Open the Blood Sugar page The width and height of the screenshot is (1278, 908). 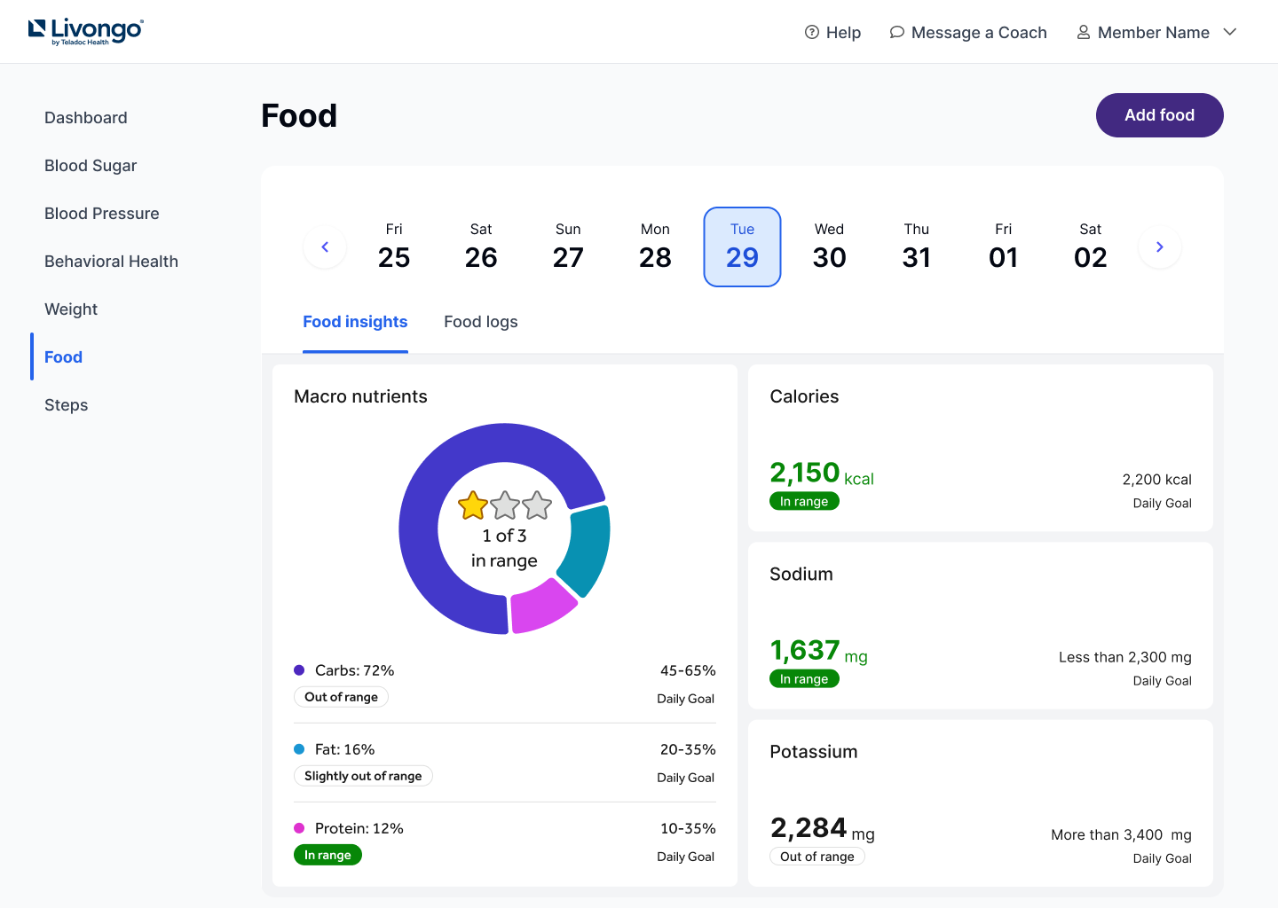pyautogui.click(x=91, y=166)
